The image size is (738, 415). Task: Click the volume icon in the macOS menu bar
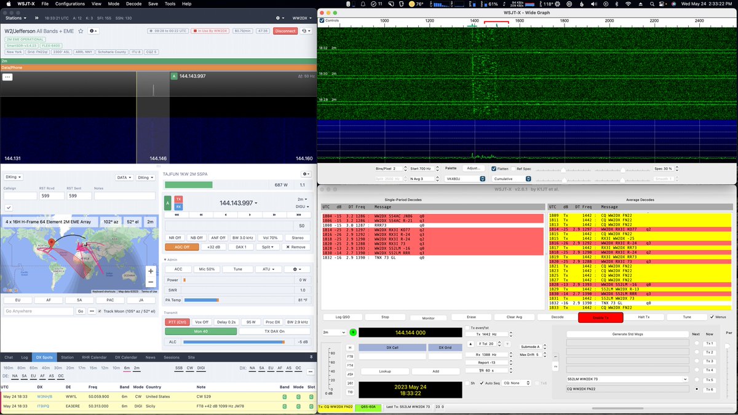pos(594,4)
